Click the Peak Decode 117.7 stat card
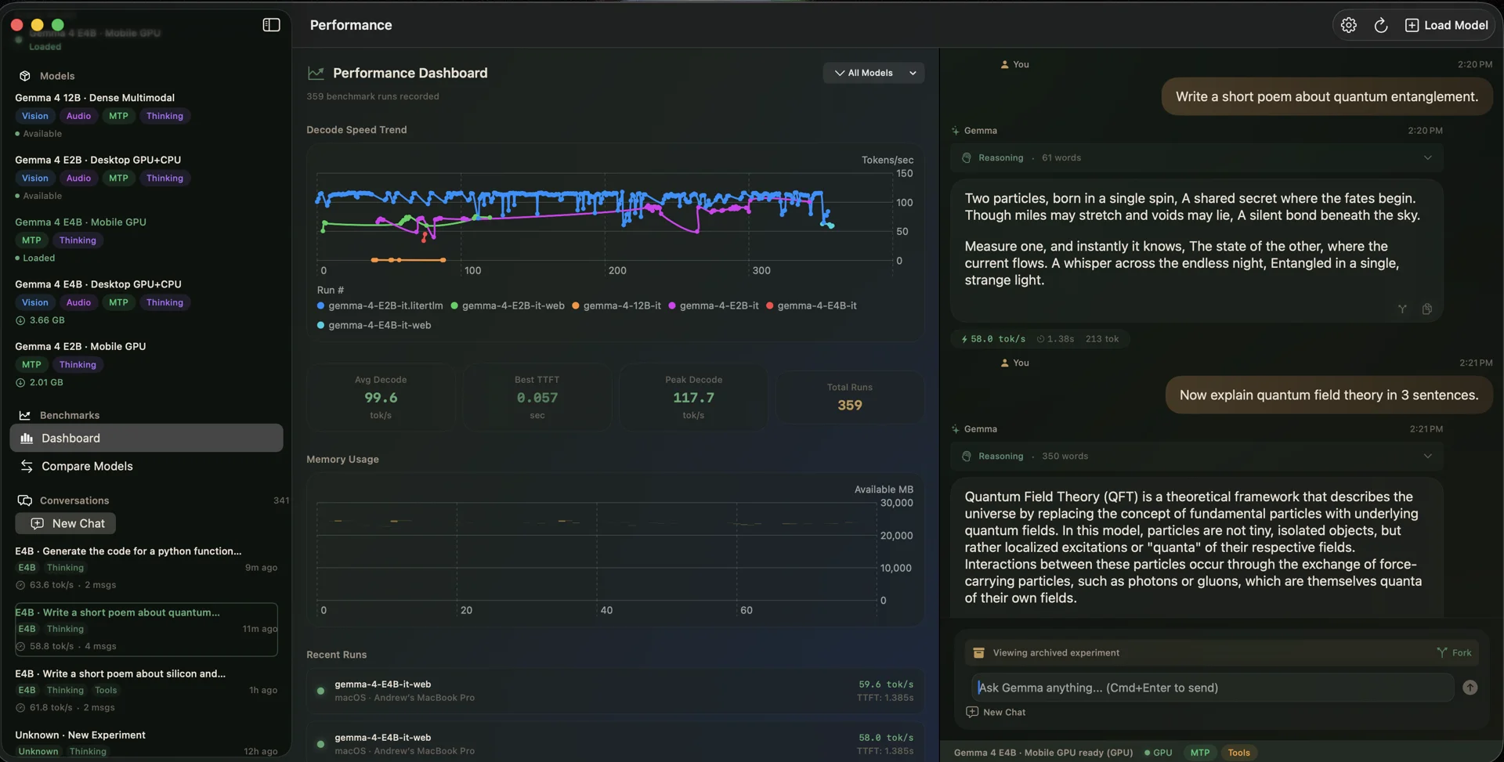The width and height of the screenshot is (1504, 762). pos(693,397)
